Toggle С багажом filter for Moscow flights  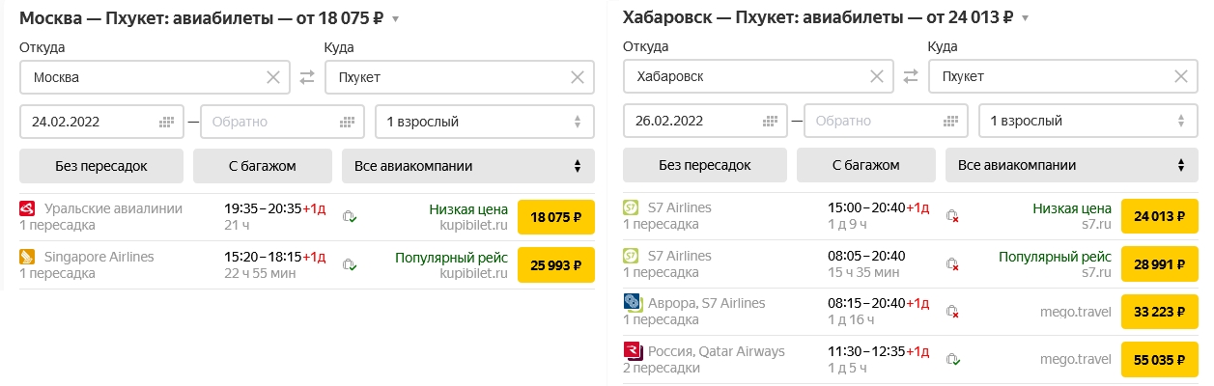pos(262,166)
